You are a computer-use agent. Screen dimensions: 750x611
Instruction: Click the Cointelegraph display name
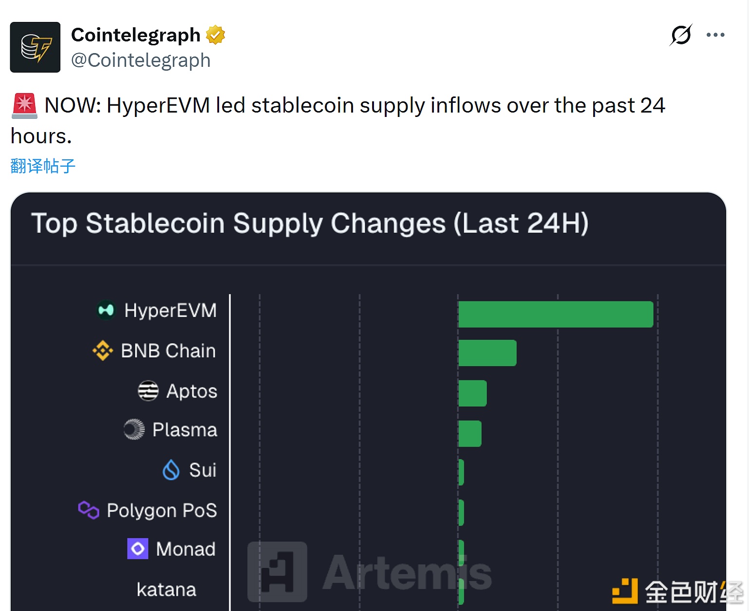(x=135, y=35)
